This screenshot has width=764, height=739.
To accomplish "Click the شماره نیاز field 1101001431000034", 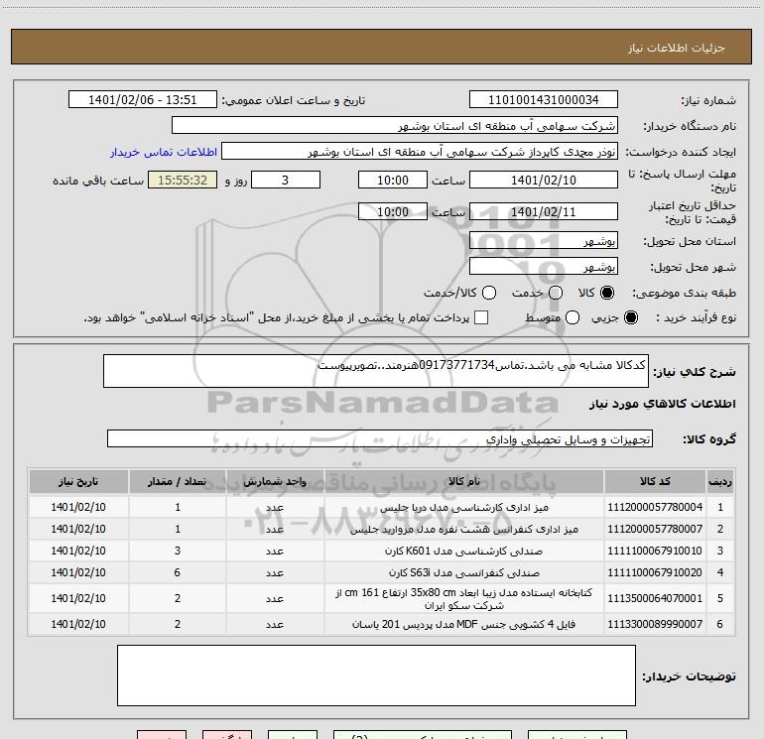I will pos(544,100).
